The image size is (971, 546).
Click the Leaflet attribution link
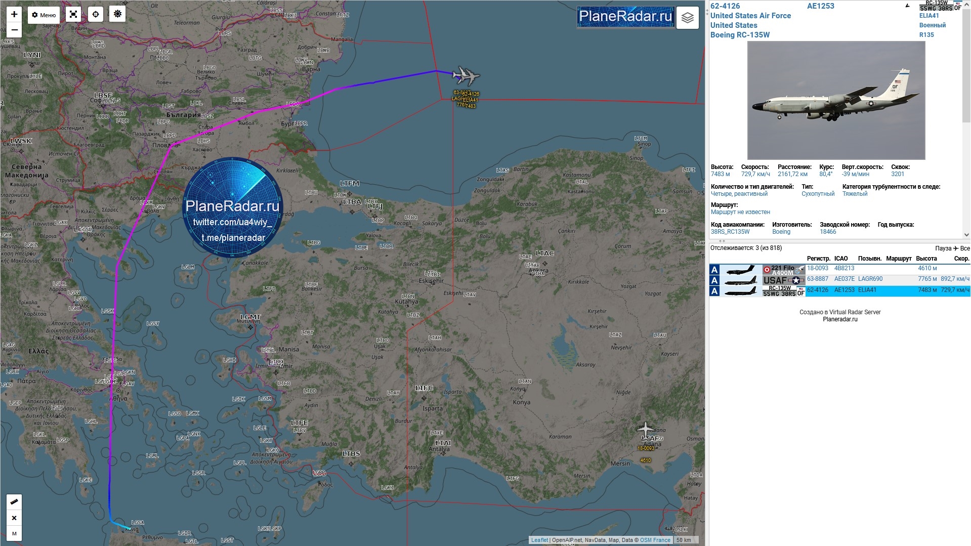[539, 540]
